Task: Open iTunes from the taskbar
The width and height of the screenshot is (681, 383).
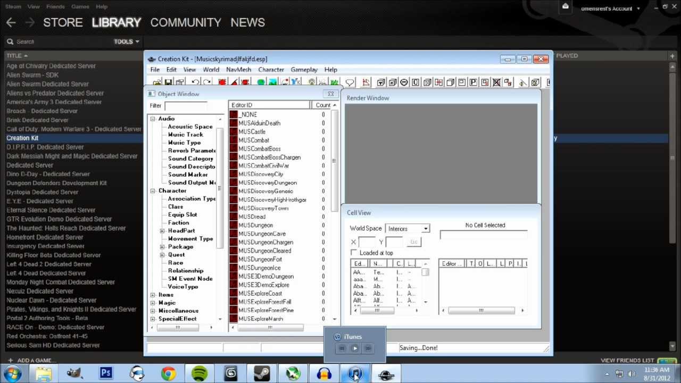Action: [355, 374]
